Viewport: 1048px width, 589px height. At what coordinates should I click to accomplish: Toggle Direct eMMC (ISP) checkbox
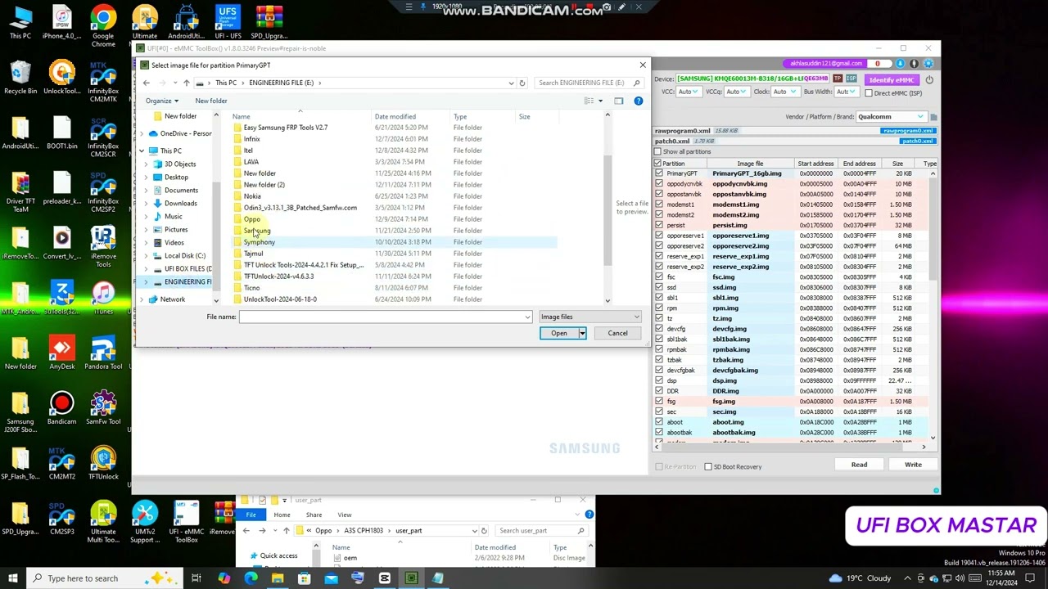869,92
